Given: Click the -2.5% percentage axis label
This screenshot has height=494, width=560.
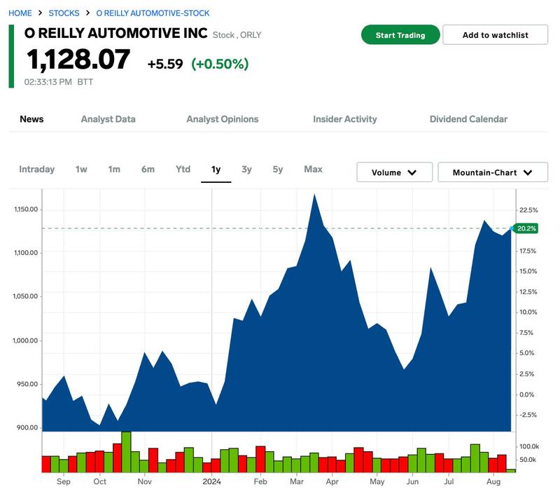Looking at the screenshot, I should coord(528,415).
